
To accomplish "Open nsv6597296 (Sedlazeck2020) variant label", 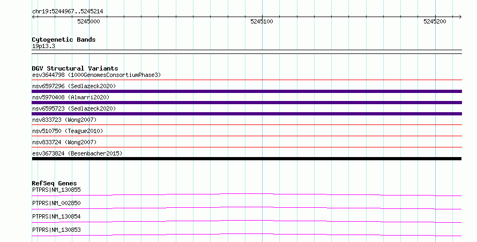I will (74, 86).
